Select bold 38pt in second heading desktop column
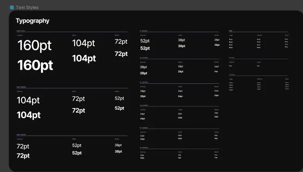The height and width of the screenshot is (172, 303). pyautogui.click(x=144, y=73)
